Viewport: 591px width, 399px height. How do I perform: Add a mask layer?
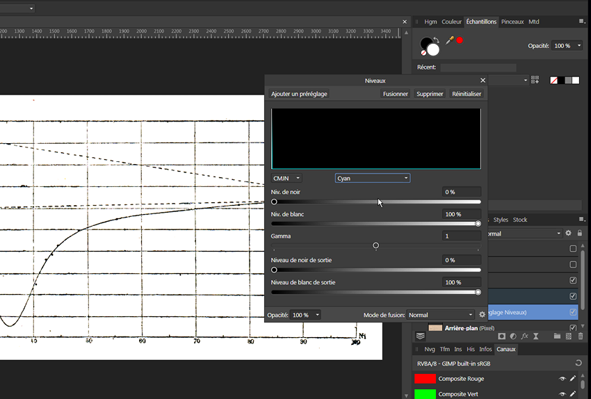(x=501, y=336)
